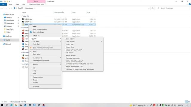Click the Back navigation arrow
Viewport: 191px width, 107px height.
(x=2, y=8)
